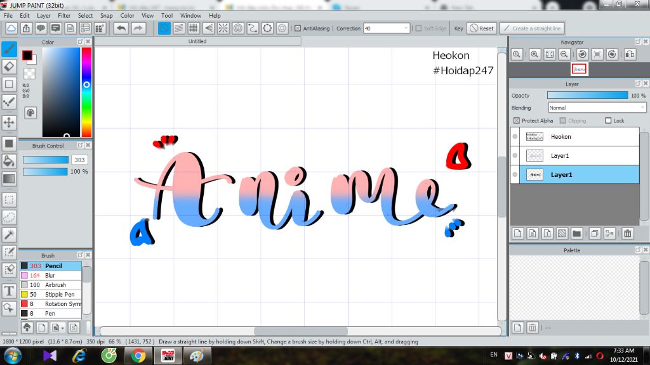
Task: Zoom in using Navigator icon
Action: (534, 54)
